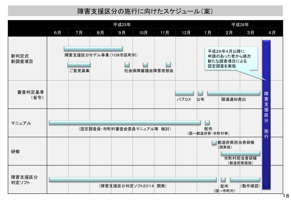This screenshot has width=291, height=201.
Task: Select the マニュアル row label
Action: click(21, 123)
